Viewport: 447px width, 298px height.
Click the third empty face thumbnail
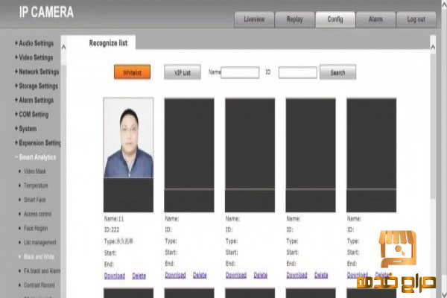pos(250,155)
